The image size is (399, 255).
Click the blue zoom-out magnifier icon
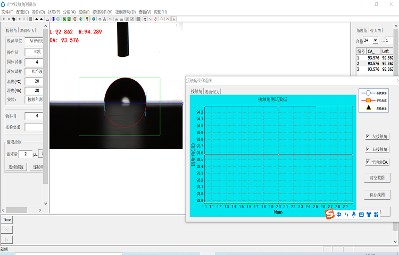(x=58, y=19)
